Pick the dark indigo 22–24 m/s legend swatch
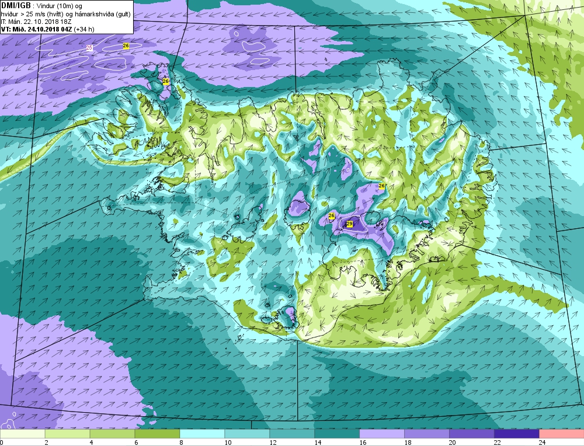584x446 pixels. coord(517,434)
